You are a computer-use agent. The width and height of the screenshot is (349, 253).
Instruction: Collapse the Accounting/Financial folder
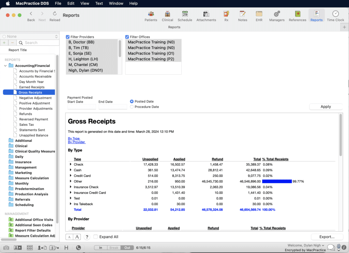(x=5, y=66)
